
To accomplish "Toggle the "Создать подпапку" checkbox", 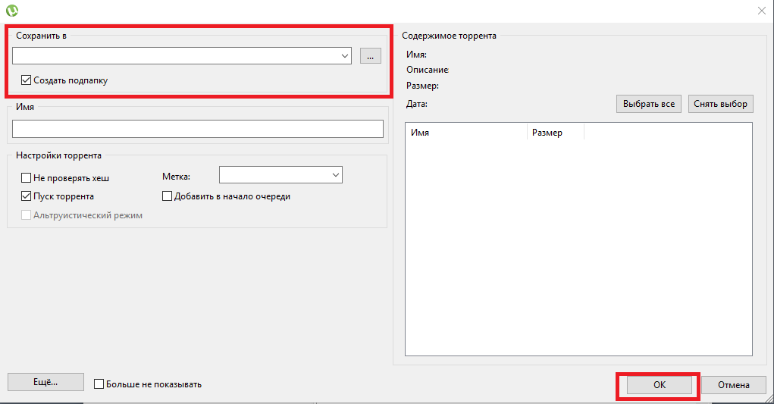I will 27,80.
